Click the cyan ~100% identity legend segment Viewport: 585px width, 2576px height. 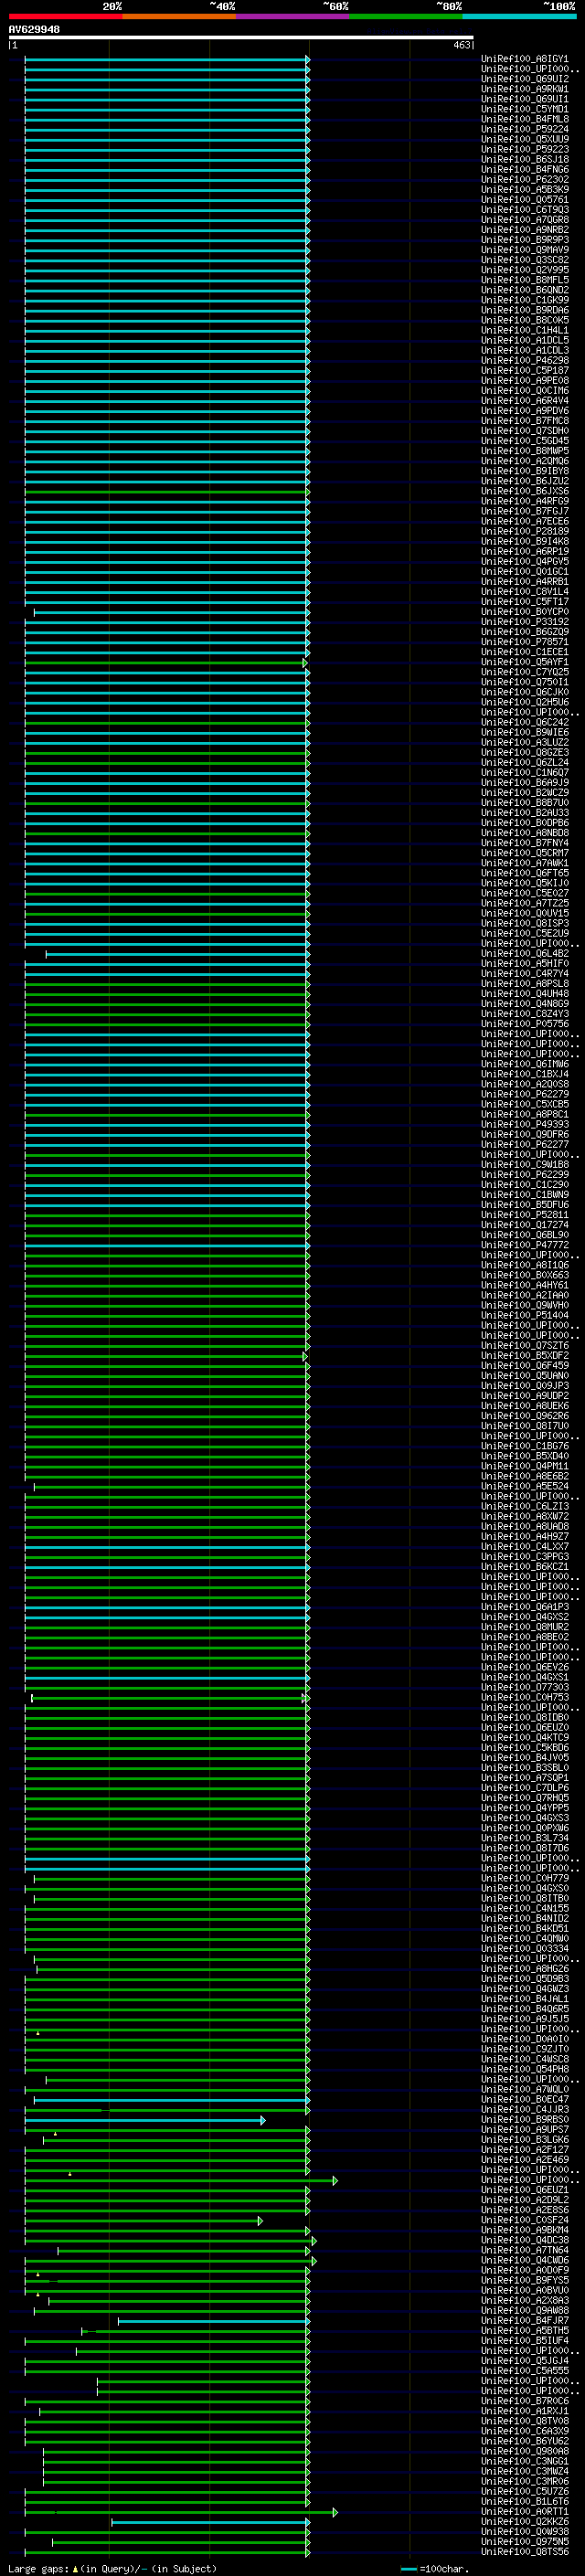pyautogui.click(x=519, y=16)
